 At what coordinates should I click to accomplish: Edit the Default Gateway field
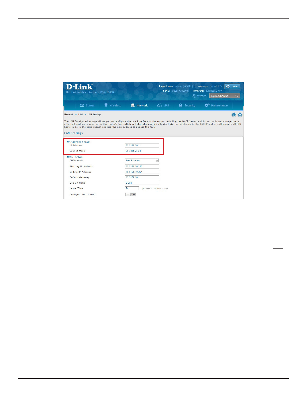point(142,177)
